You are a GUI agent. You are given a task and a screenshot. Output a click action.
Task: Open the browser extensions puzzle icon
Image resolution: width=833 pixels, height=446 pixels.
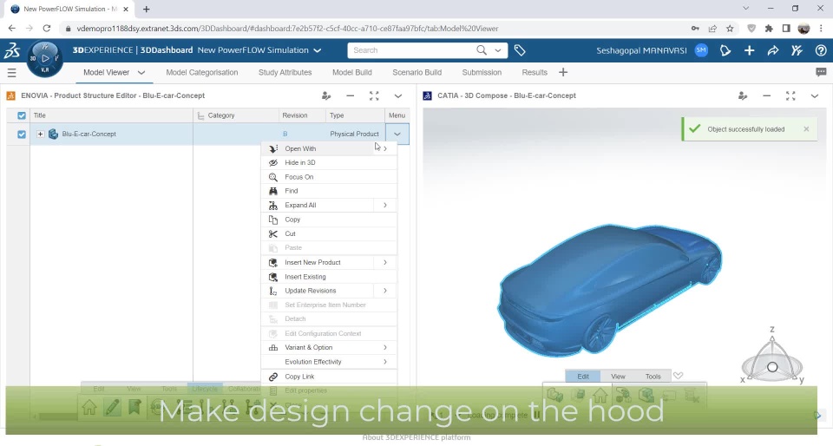769,28
